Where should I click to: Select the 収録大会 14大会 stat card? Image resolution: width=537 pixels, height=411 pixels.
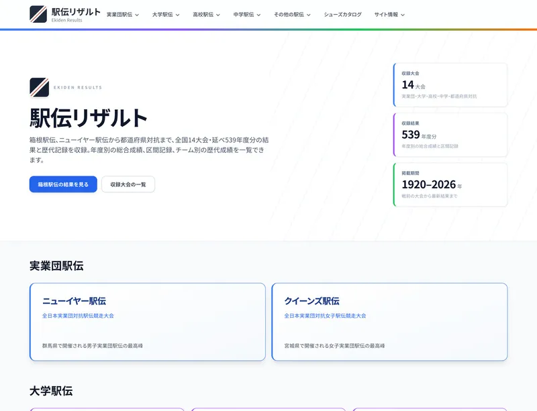point(450,84)
